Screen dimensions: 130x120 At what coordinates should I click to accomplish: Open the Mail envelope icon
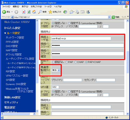point(71,12)
